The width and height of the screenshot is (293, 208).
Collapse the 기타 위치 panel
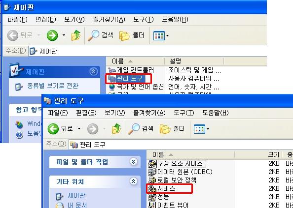tap(133, 181)
